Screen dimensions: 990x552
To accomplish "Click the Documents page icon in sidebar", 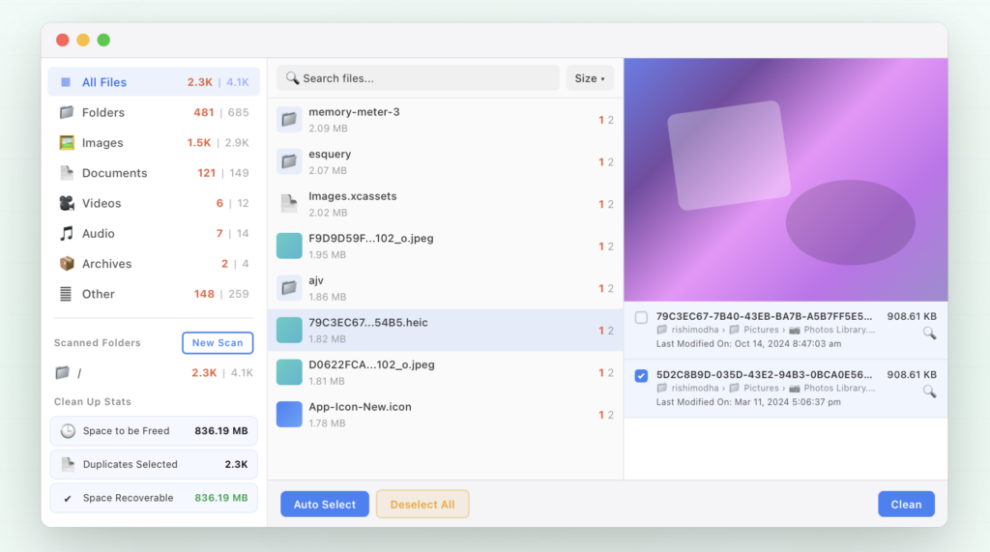I will [x=67, y=173].
